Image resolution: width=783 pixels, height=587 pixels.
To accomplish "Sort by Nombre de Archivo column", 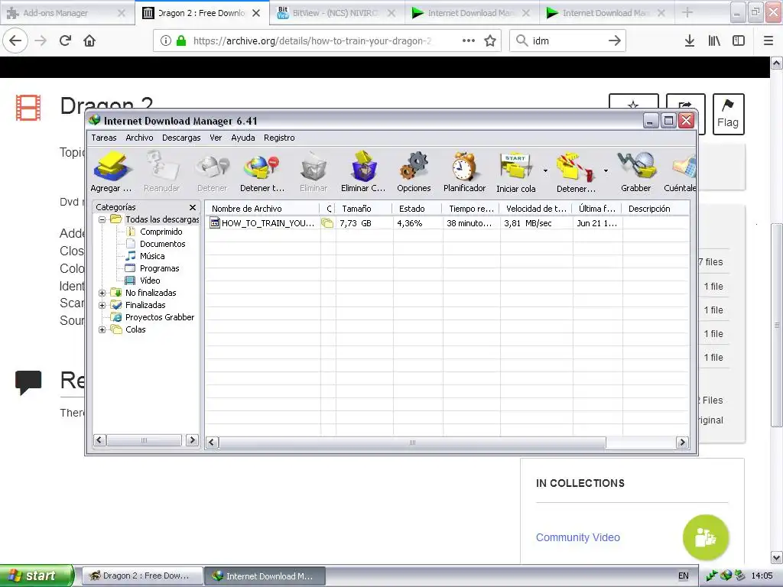I will (263, 209).
